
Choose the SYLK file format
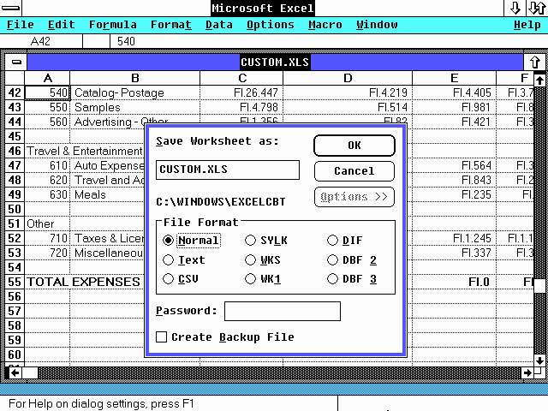click(266, 241)
